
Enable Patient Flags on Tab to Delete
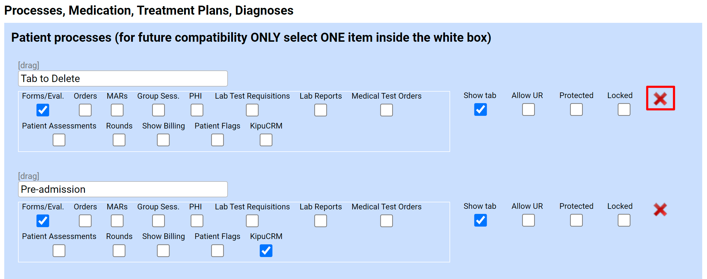(217, 140)
